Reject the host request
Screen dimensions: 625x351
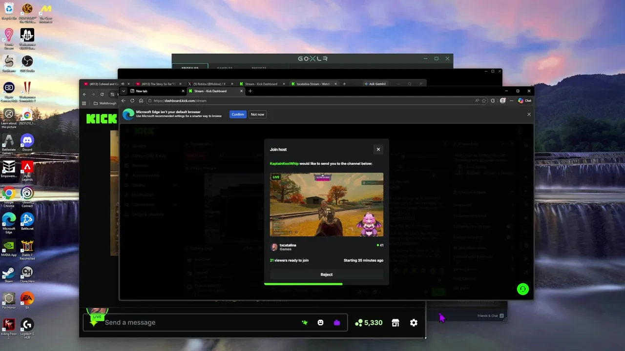pyautogui.click(x=327, y=274)
